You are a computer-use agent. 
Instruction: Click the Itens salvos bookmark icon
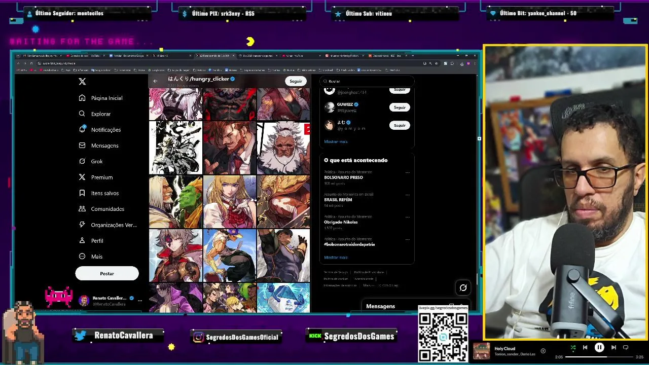coord(82,193)
